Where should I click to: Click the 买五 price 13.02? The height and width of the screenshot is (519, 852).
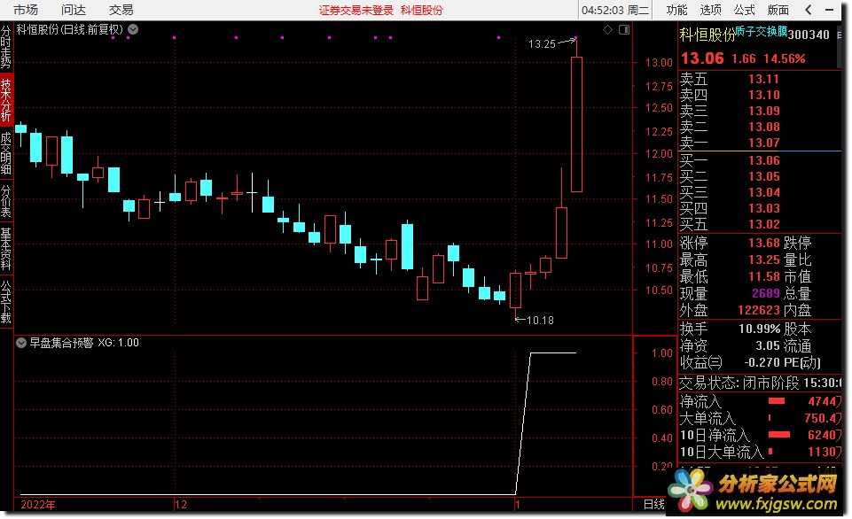coord(763,224)
